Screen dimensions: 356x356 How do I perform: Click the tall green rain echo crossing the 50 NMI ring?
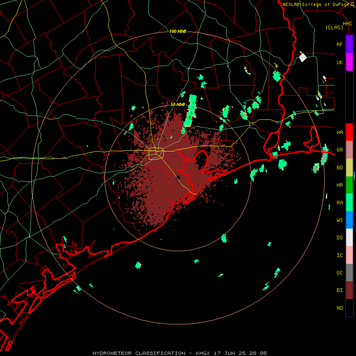pyautogui.click(x=191, y=111)
